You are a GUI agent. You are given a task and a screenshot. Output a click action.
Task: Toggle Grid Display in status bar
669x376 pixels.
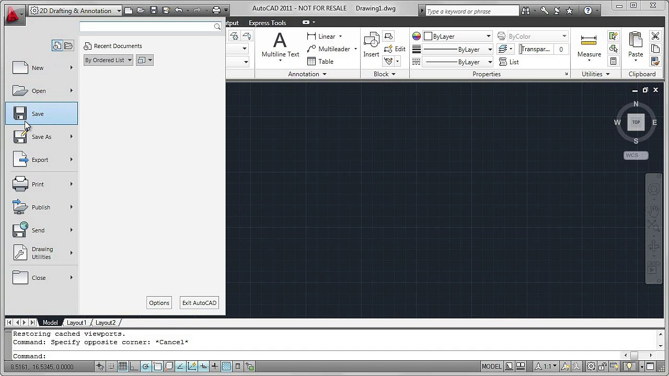point(123,367)
